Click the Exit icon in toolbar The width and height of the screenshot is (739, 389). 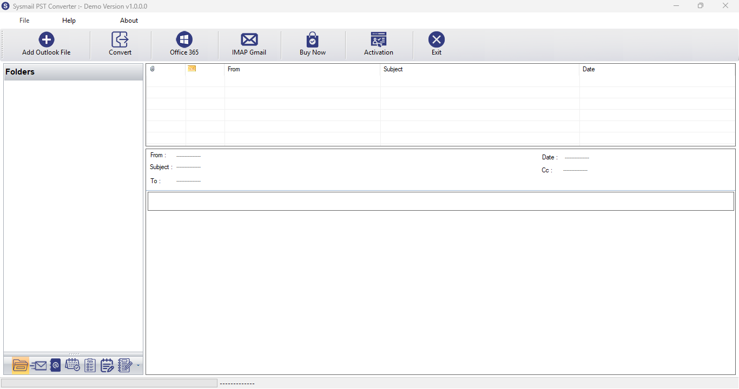[437, 39]
